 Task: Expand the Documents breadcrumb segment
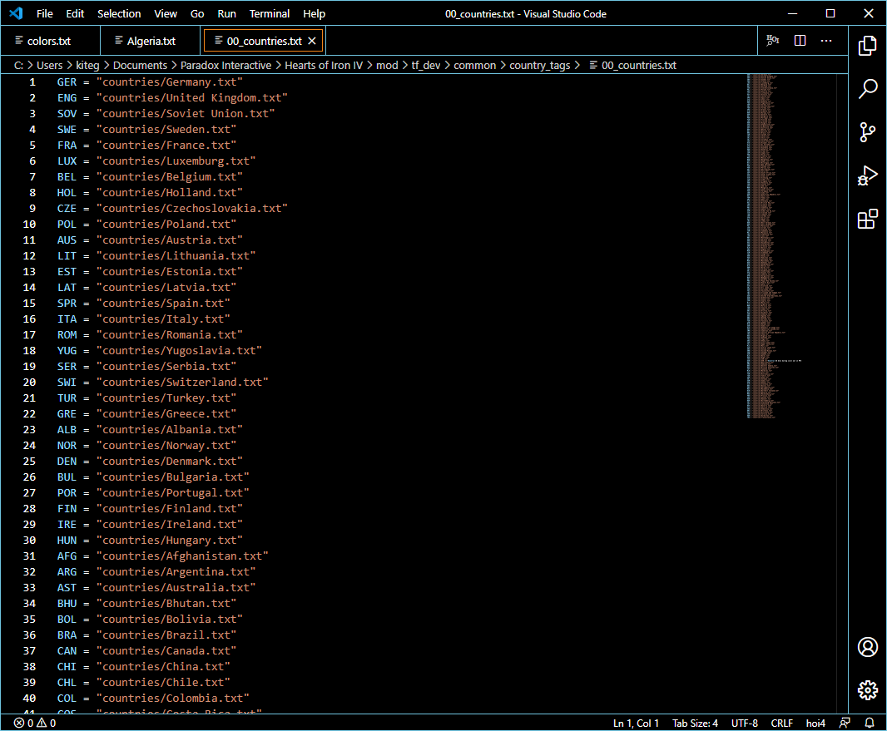(x=141, y=65)
